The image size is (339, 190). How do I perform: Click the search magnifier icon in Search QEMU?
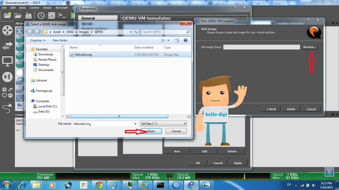pyautogui.click(x=188, y=32)
